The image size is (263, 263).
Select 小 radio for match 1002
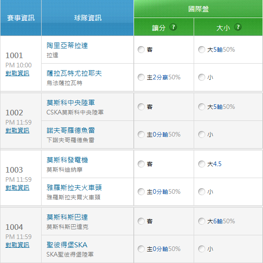202,135
